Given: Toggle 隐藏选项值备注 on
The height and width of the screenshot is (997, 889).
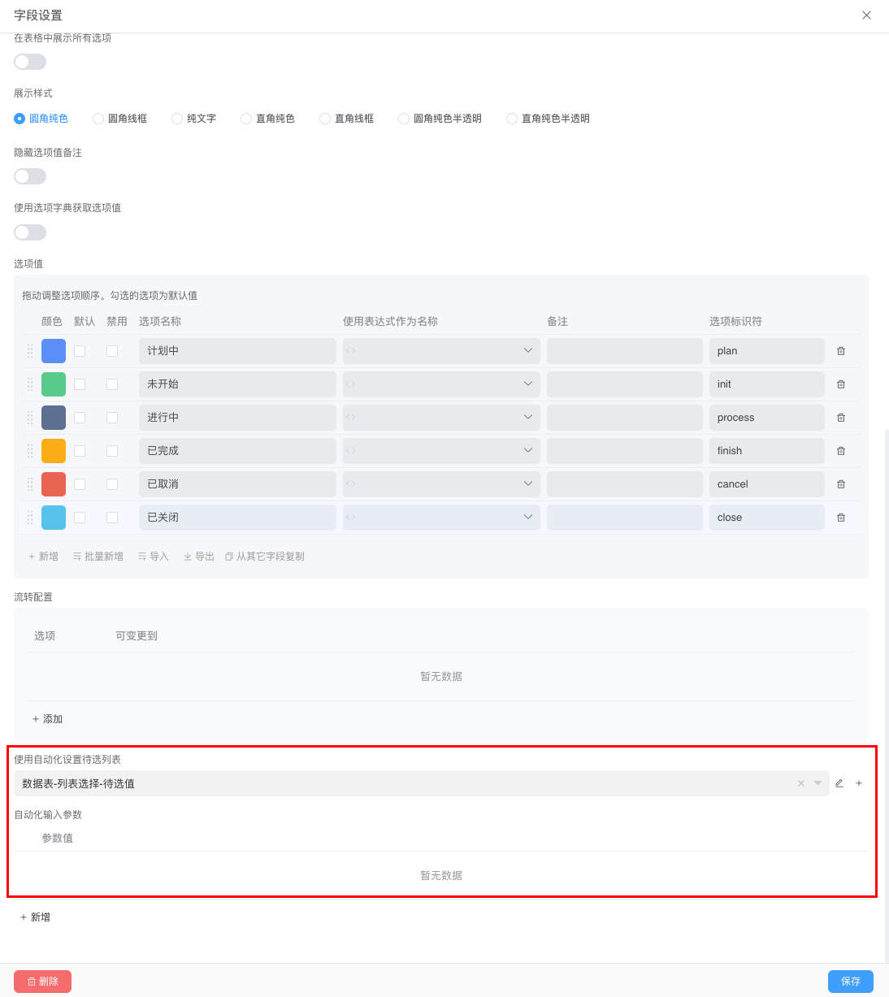Looking at the screenshot, I should click(x=30, y=176).
